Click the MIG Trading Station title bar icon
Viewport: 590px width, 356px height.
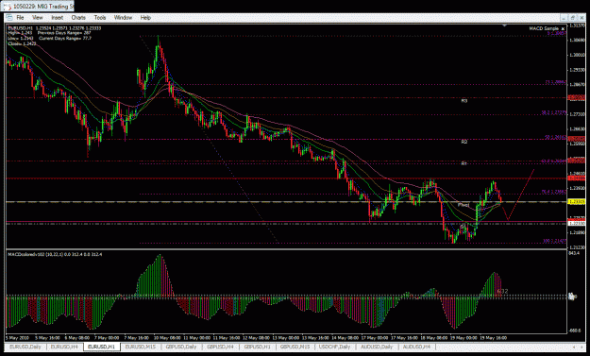coord(8,7)
